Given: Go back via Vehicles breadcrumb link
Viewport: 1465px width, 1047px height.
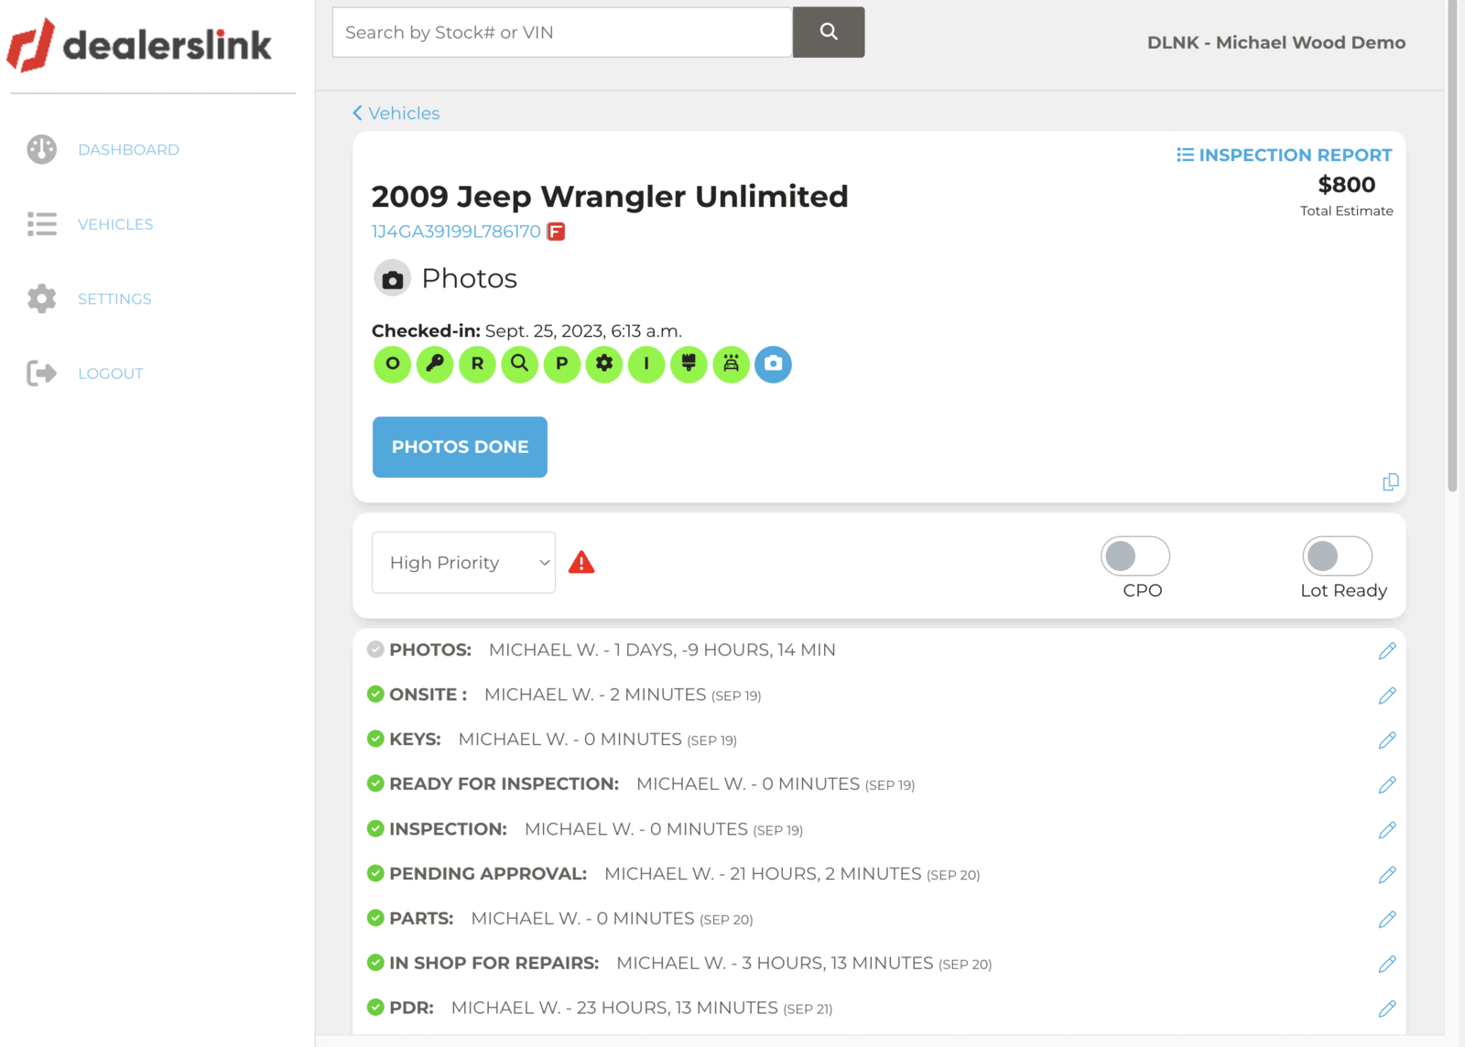Looking at the screenshot, I should tap(396, 113).
